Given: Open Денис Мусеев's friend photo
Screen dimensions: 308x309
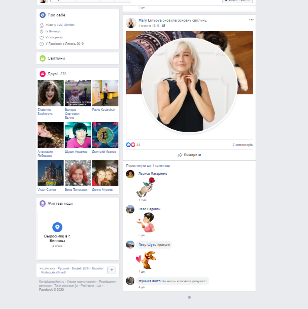Looking at the screenshot, I should [x=105, y=173].
